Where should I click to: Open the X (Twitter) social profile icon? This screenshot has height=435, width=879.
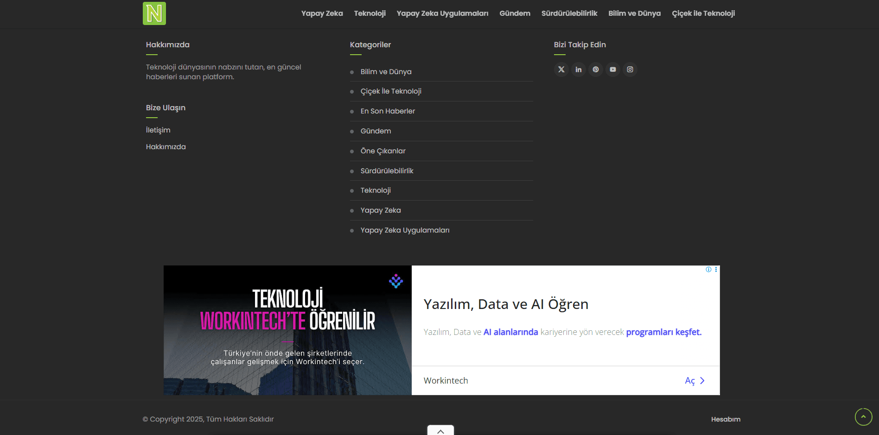(561, 69)
